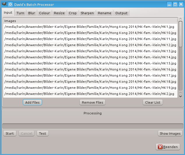
Task: Click the Images column header
Action: (90, 21)
